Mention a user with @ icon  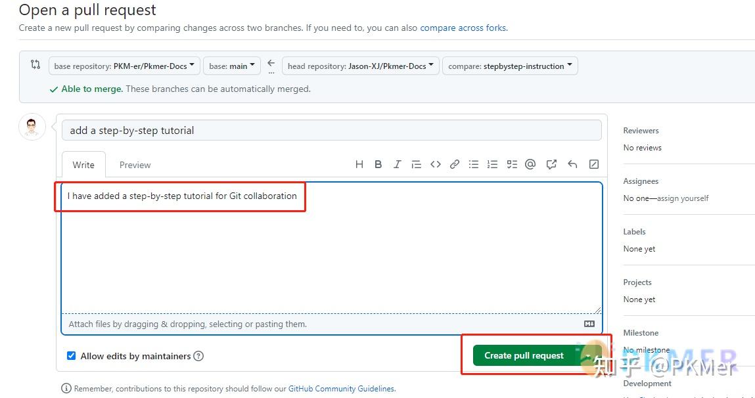[531, 164]
